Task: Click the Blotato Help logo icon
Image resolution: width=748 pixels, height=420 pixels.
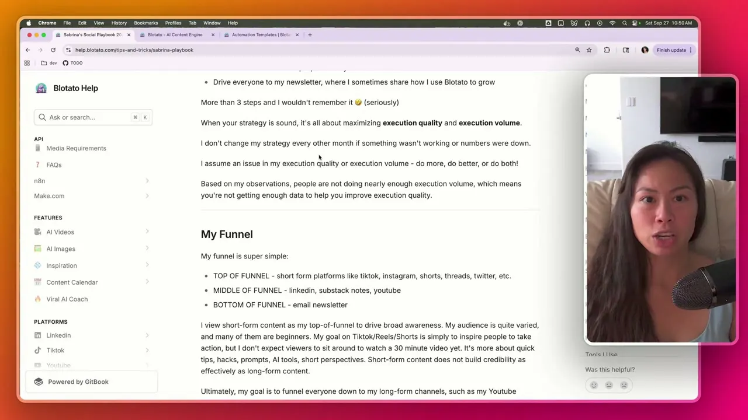Action: [41, 88]
